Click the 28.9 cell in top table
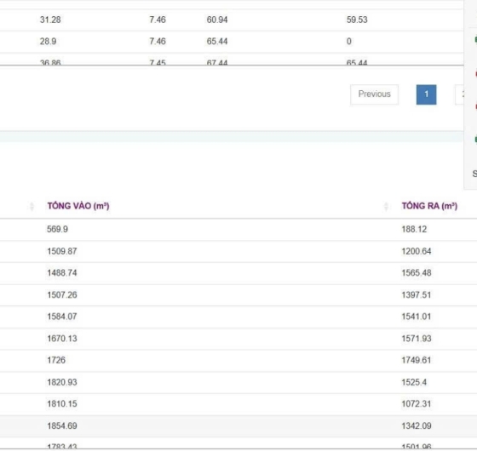 48,42
